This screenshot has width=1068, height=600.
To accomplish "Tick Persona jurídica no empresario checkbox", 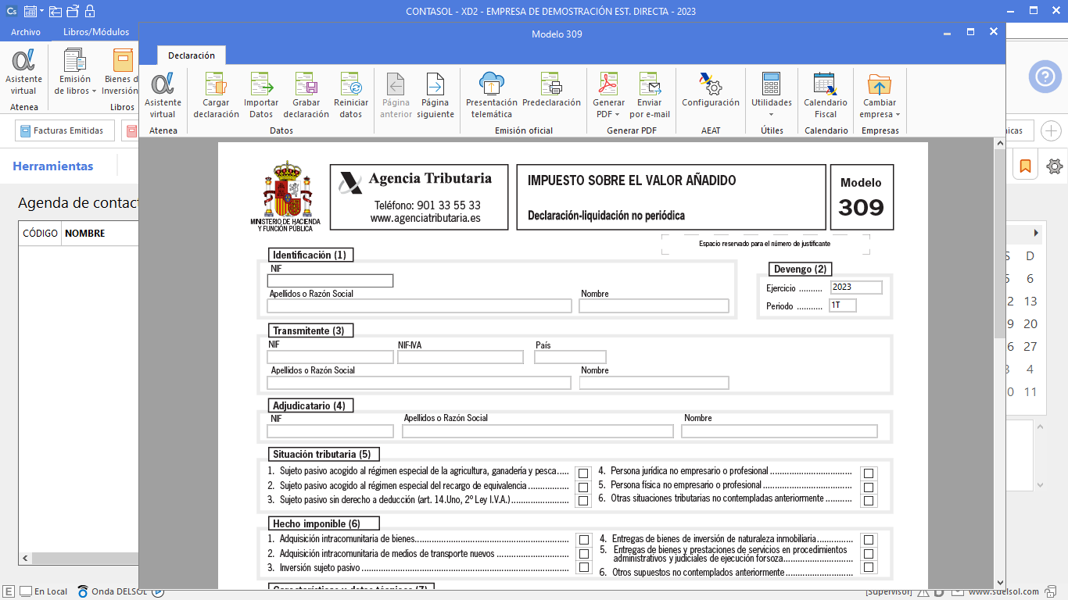I will [868, 473].
